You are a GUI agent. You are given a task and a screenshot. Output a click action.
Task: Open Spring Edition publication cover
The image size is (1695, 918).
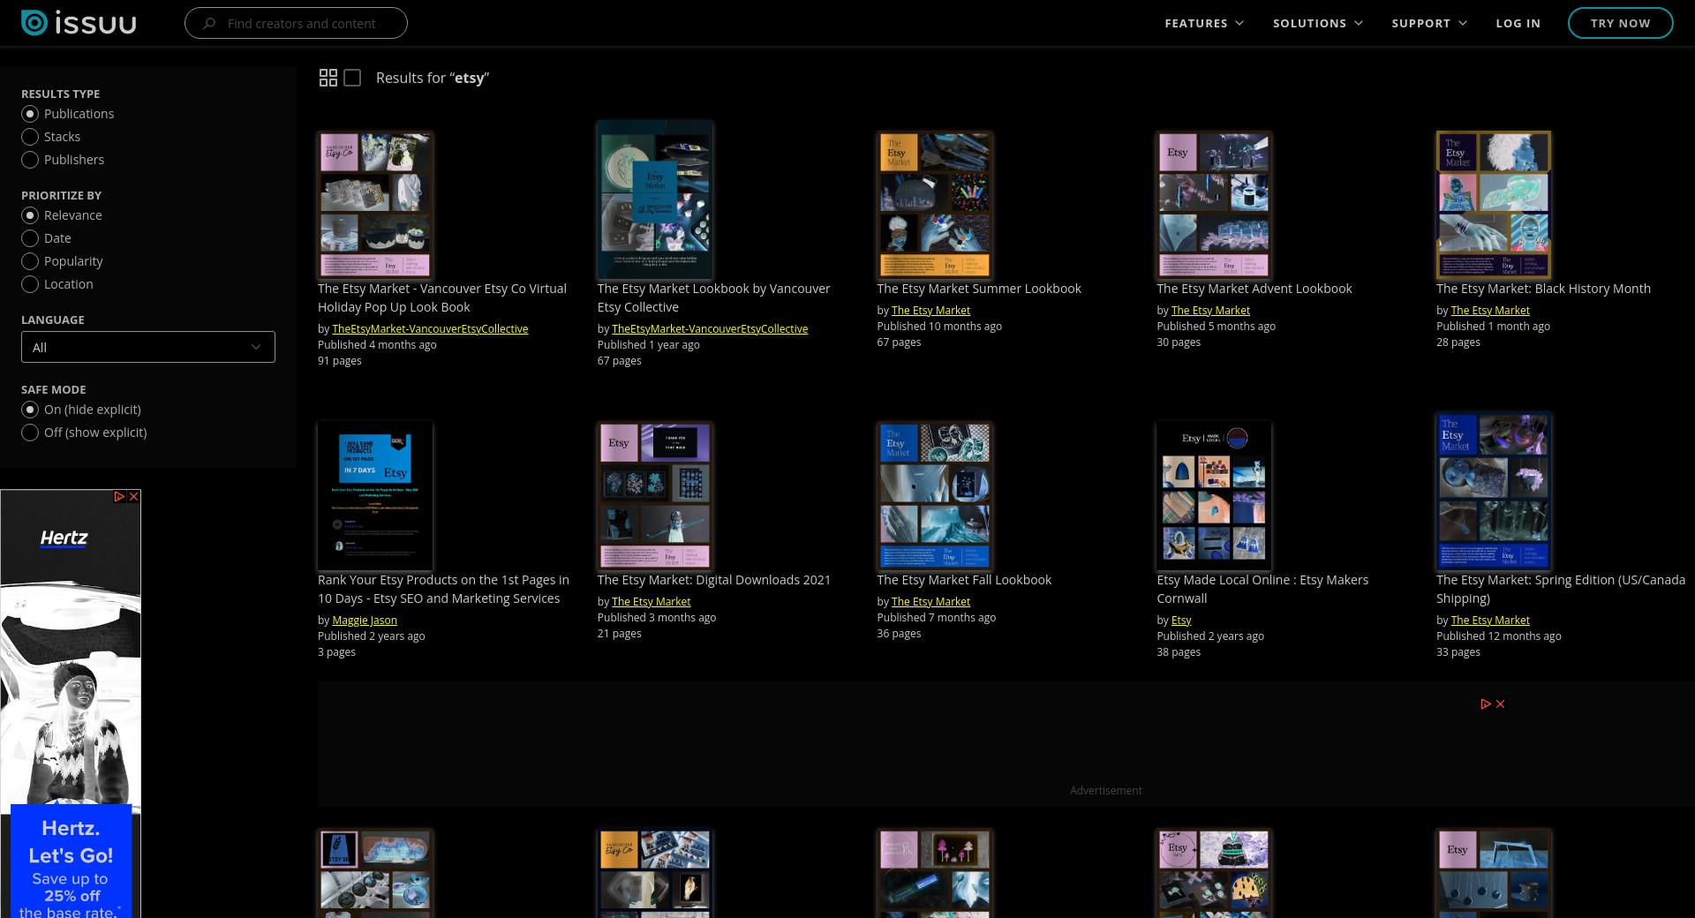(x=1494, y=491)
